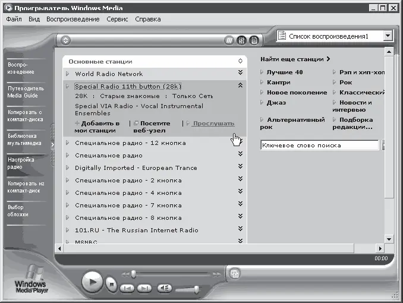Expand Специальное радио - 8 кнопка chevron
The image size is (403, 303).
coord(240,216)
